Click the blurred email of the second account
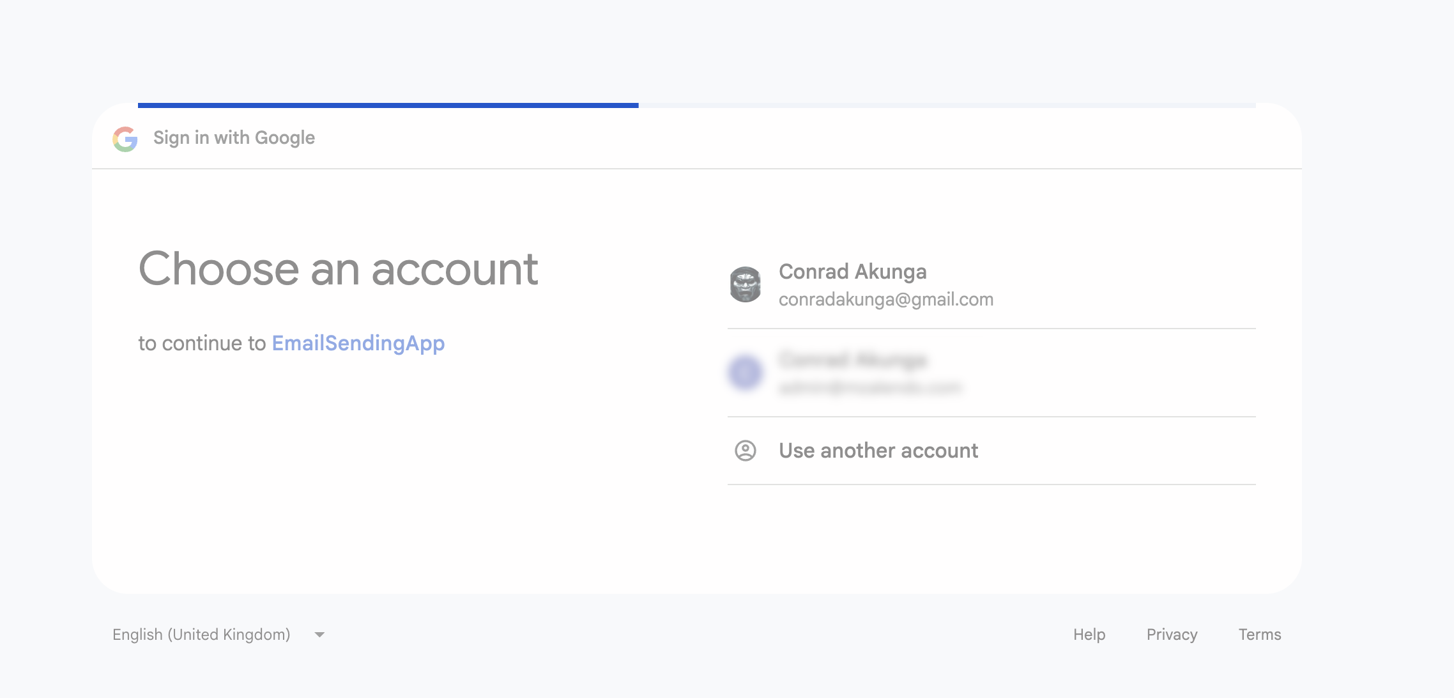Viewport: 1454px width, 698px height. tap(870, 387)
